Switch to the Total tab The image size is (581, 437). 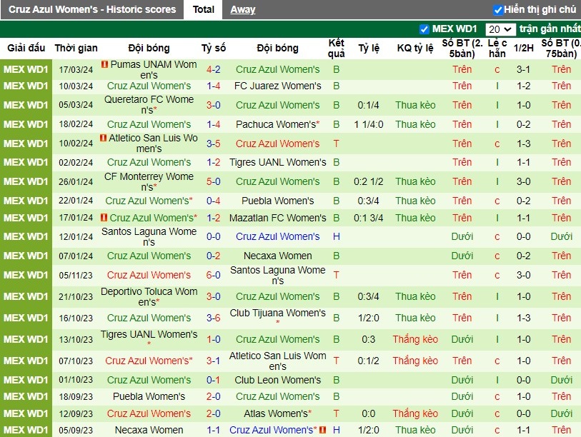[x=204, y=9]
